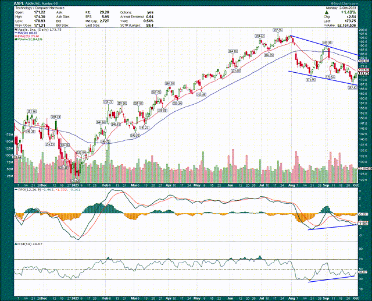Click the Volume value 52,164,536 in header
This screenshot has height=301, width=372.
346,25
